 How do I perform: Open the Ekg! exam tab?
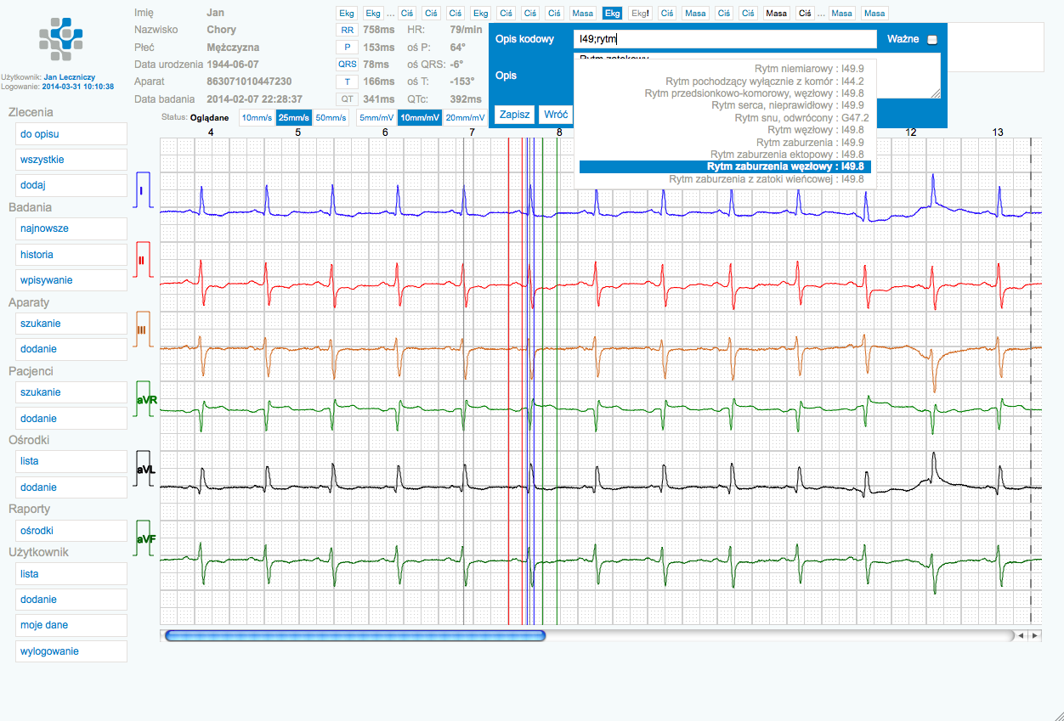tap(641, 14)
